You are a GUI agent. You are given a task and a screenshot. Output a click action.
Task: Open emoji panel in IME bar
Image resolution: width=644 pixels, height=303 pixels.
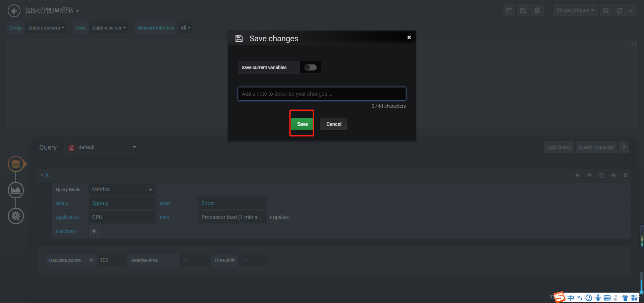(x=589, y=298)
